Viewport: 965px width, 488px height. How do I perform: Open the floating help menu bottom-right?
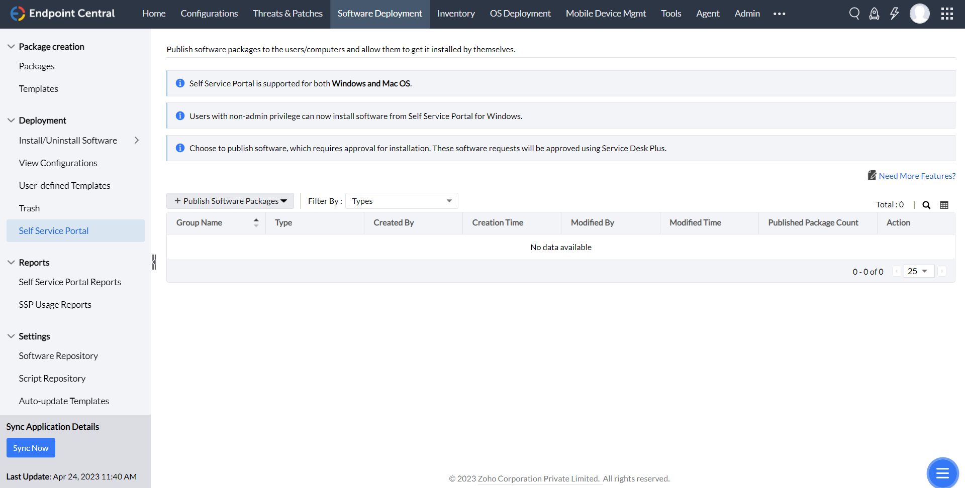[943, 473]
